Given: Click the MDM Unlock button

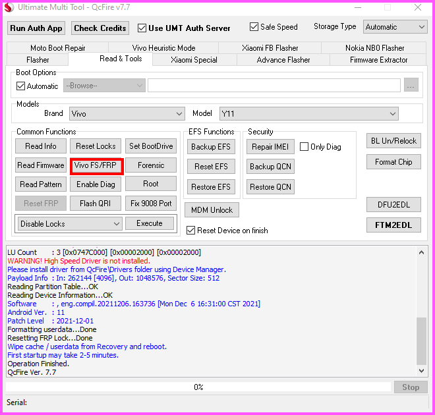Looking at the screenshot, I should (x=212, y=210).
